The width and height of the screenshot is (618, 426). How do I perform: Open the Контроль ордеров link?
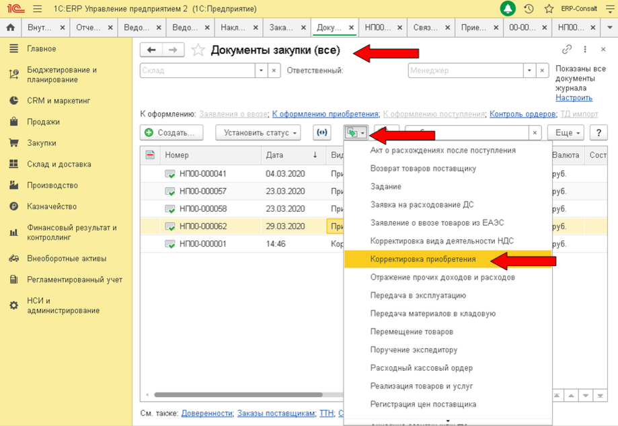tap(523, 114)
